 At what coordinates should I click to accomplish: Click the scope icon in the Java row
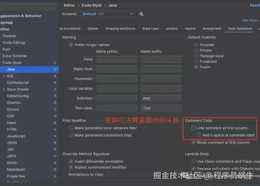(x=55, y=69)
